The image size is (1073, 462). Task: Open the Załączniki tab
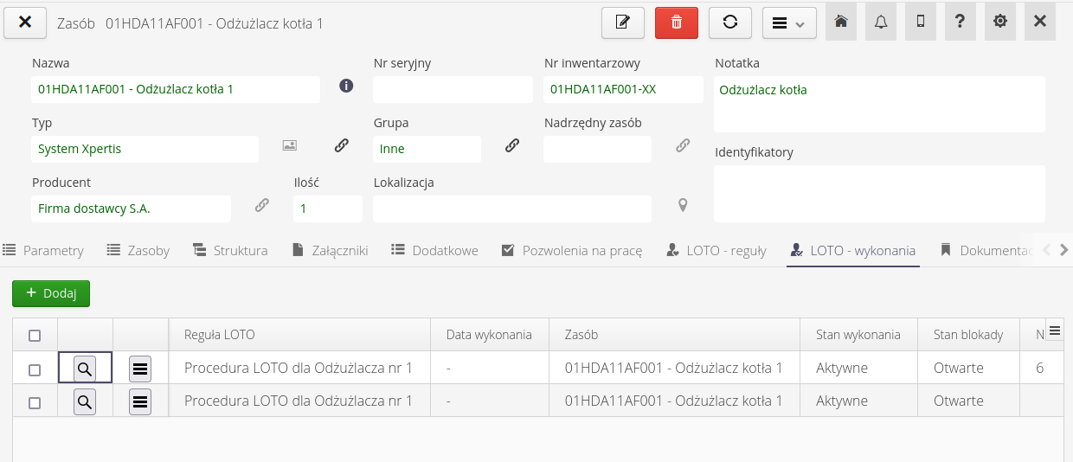click(x=330, y=251)
